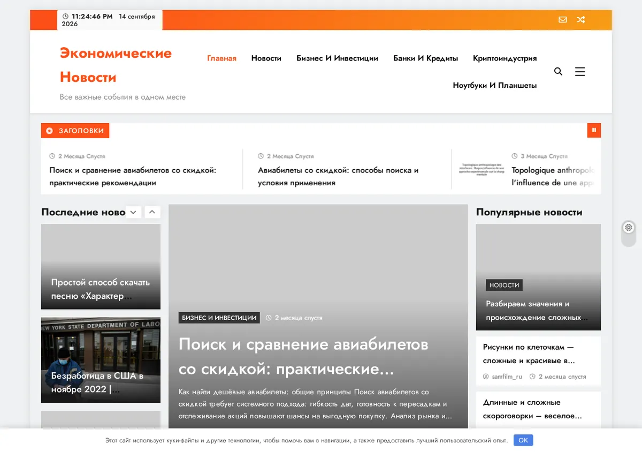Click the Новости tag on popular post

[505, 285]
